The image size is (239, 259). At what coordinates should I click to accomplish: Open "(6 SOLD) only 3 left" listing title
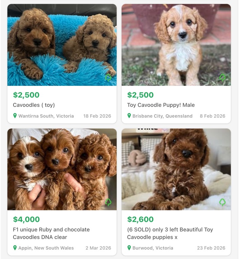[x=170, y=233]
